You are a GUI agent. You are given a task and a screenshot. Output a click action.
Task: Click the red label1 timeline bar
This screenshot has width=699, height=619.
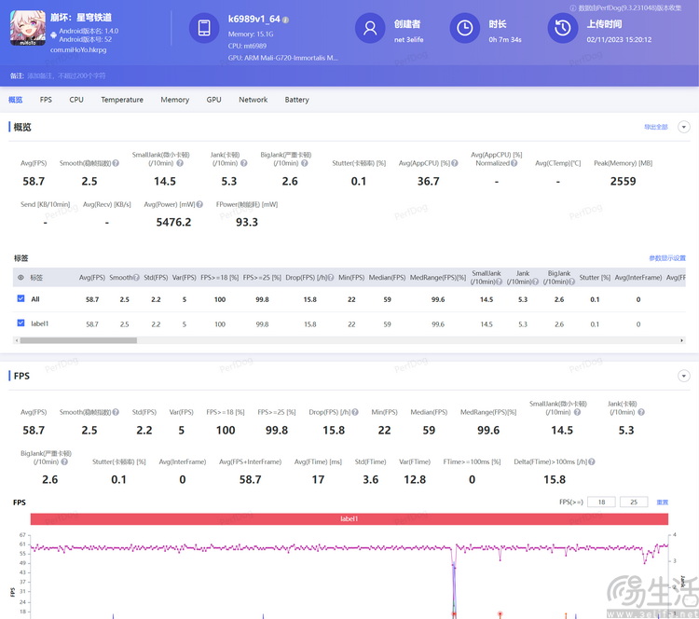(349, 518)
